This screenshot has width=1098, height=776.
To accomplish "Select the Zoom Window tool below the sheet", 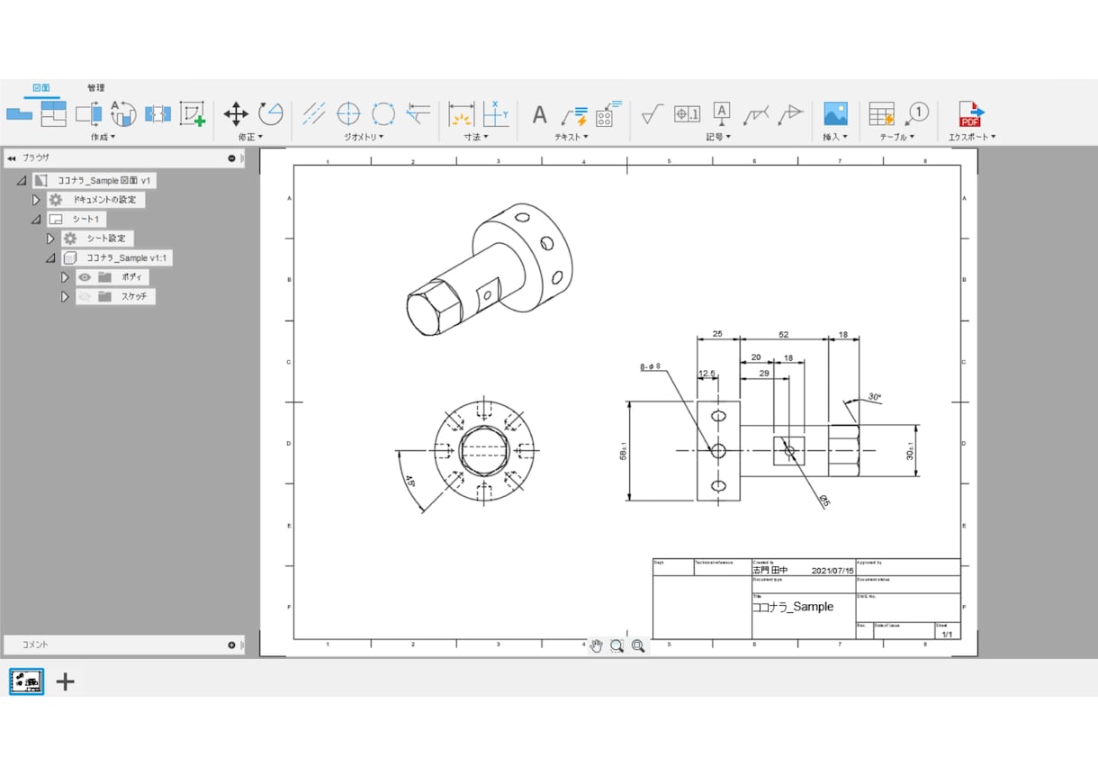I will (x=616, y=645).
